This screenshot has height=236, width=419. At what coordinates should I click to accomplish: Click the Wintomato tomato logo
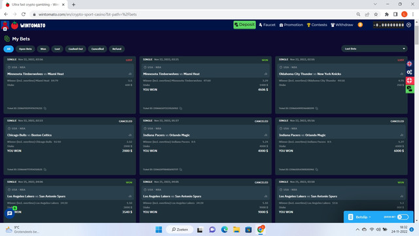14,26
